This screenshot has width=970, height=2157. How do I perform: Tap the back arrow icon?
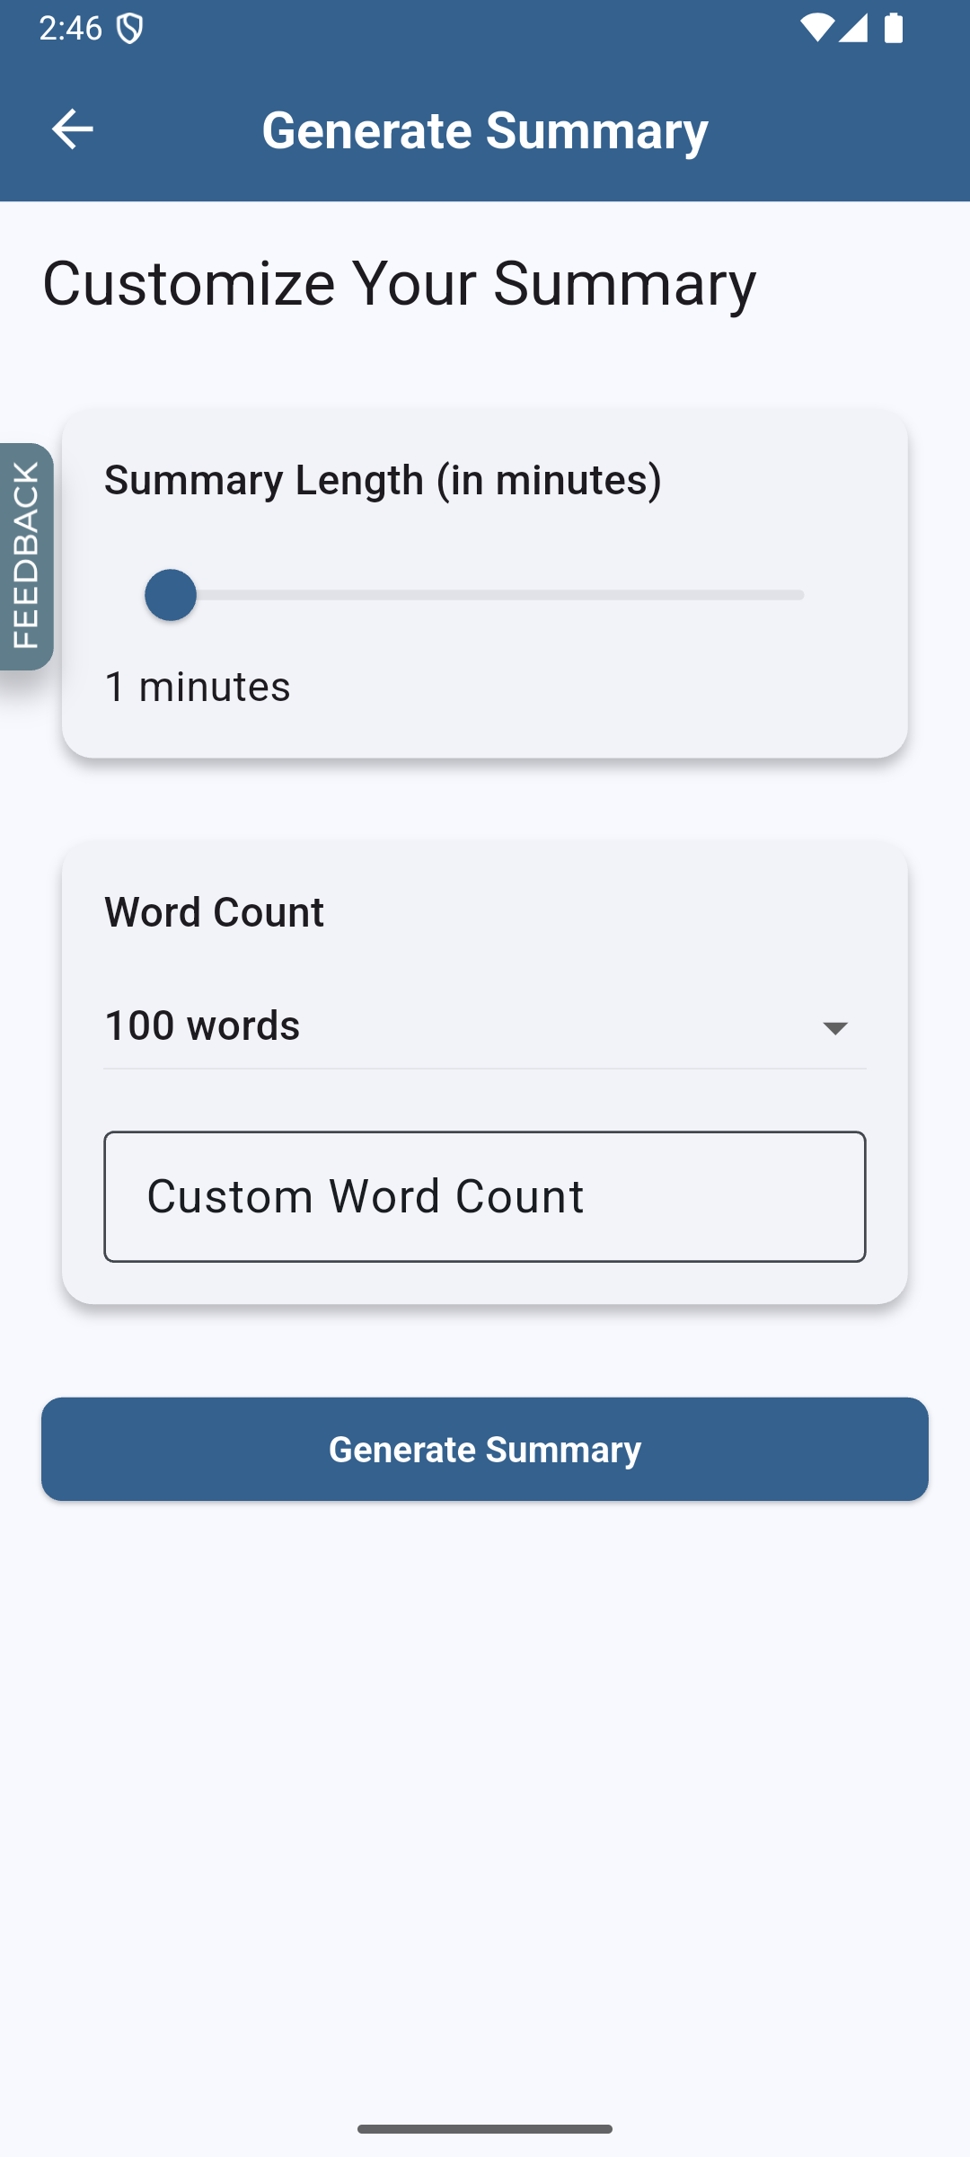click(x=73, y=129)
